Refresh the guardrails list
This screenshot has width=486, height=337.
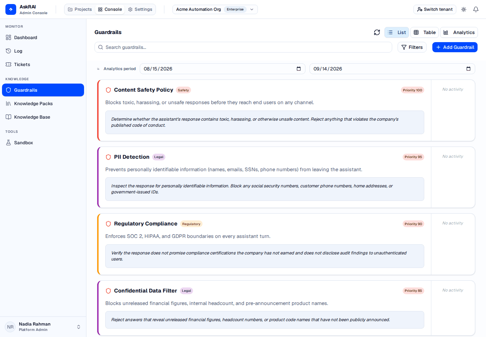pos(377,32)
